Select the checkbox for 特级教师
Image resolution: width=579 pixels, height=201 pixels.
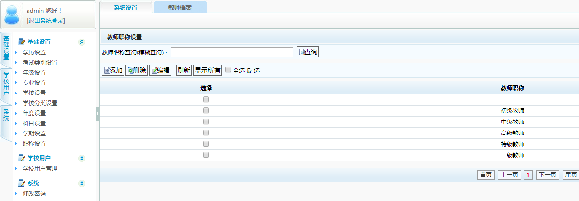pyautogui.click(x=206, y=144)
